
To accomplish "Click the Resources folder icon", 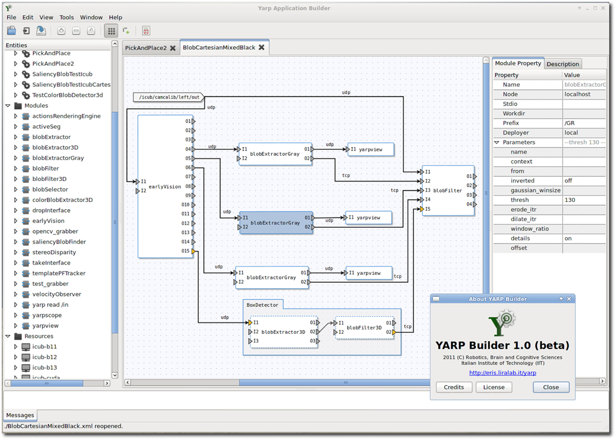I will pos(18,336).
